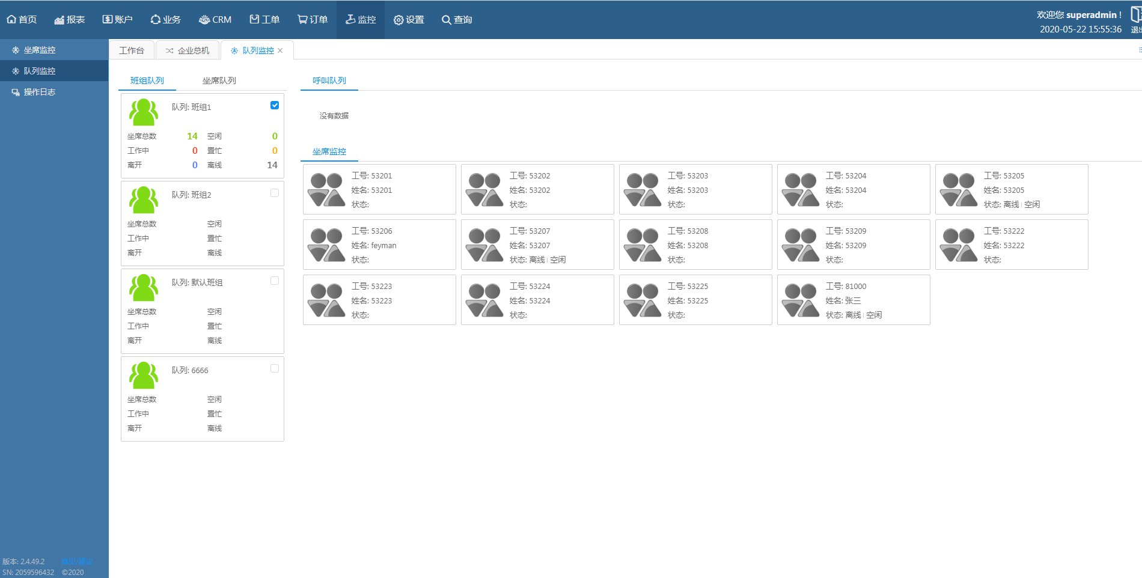Open 操作日志 in the sidebar

(39, 92)
